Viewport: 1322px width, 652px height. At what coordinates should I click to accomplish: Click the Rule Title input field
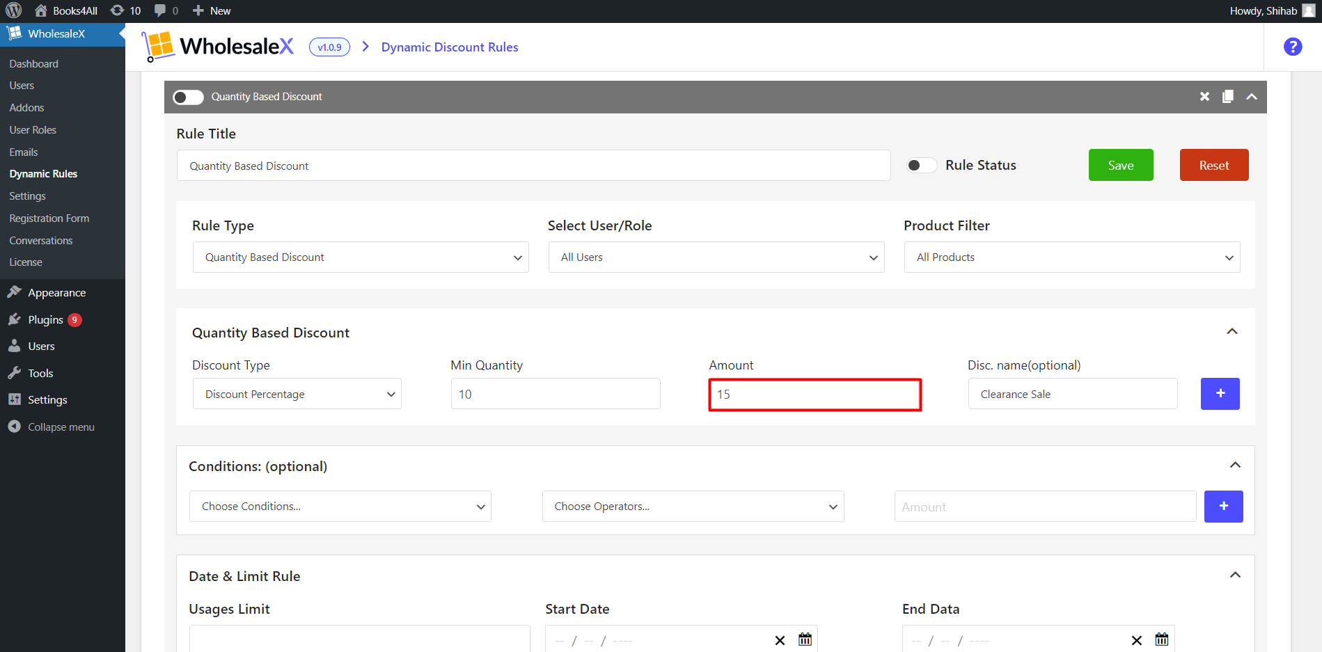coord(533,166)
